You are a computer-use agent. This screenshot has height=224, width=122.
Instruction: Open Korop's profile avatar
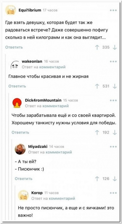click(x=23, y=195)
